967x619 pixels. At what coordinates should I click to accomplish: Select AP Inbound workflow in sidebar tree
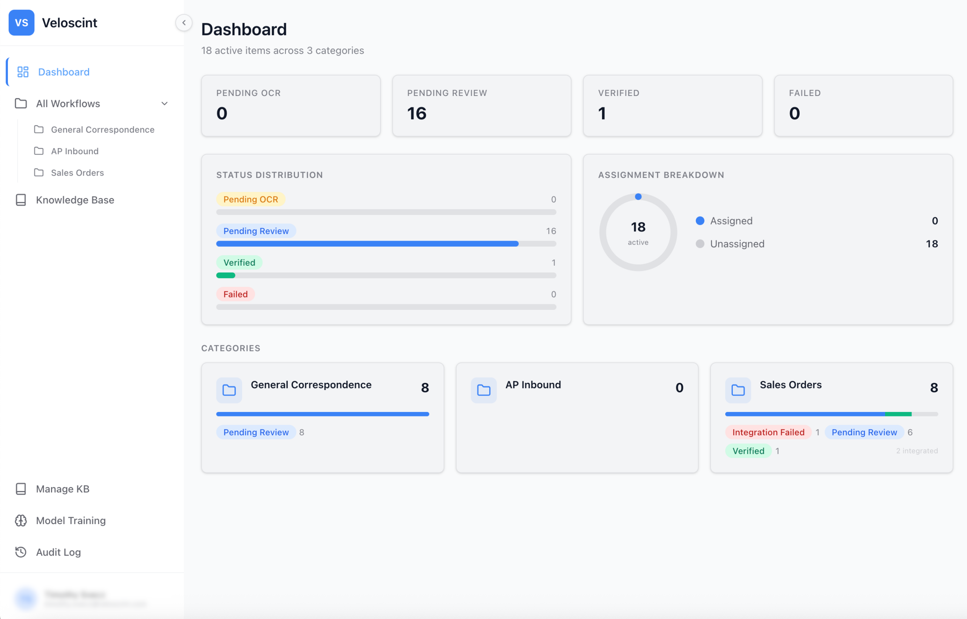click(x=102, y=151)
